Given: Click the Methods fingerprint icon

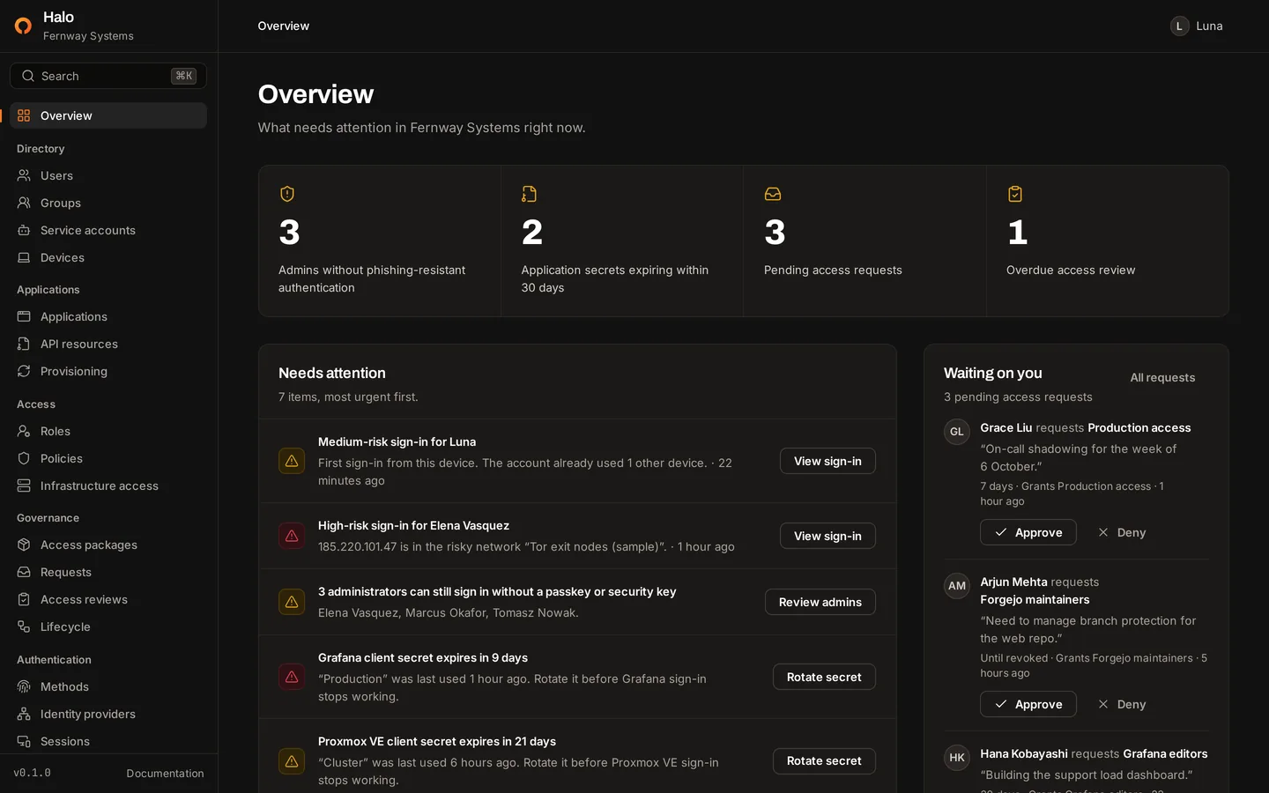Looking at the screenshot, I should 24,686.
